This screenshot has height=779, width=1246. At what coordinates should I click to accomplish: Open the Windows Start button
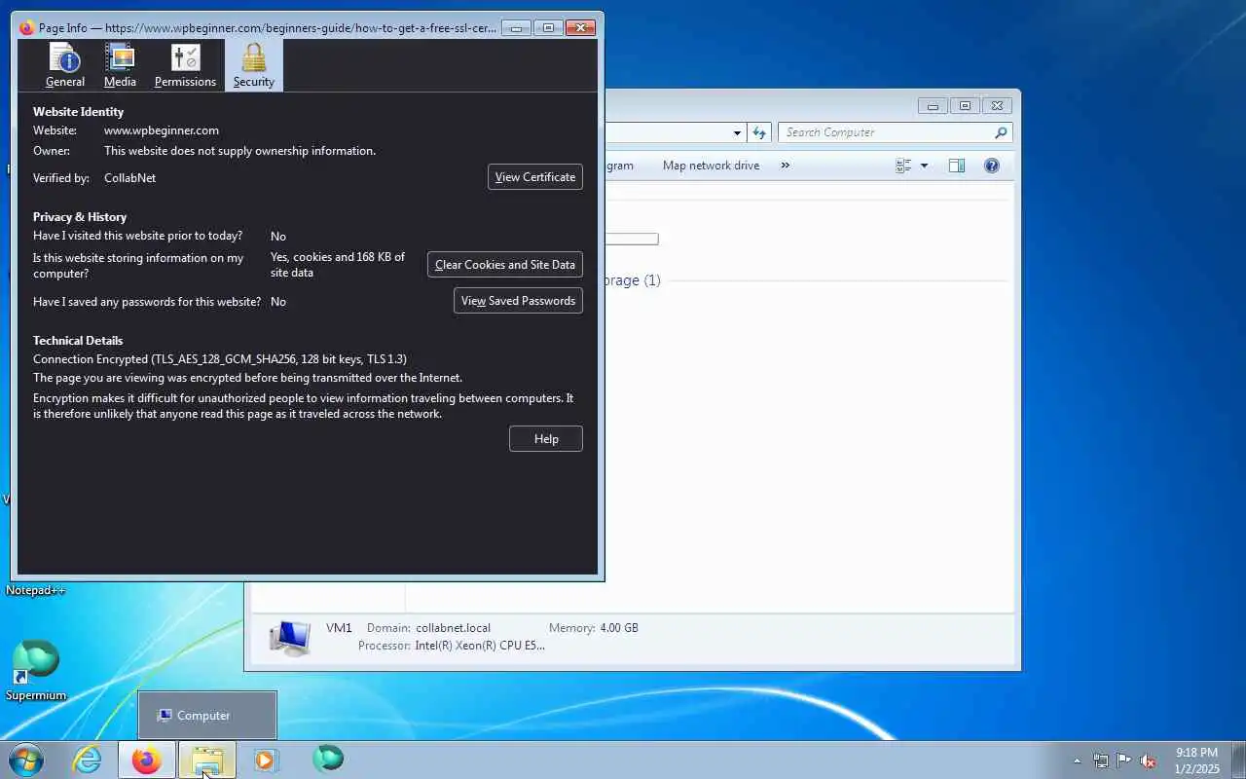point(26,760)
